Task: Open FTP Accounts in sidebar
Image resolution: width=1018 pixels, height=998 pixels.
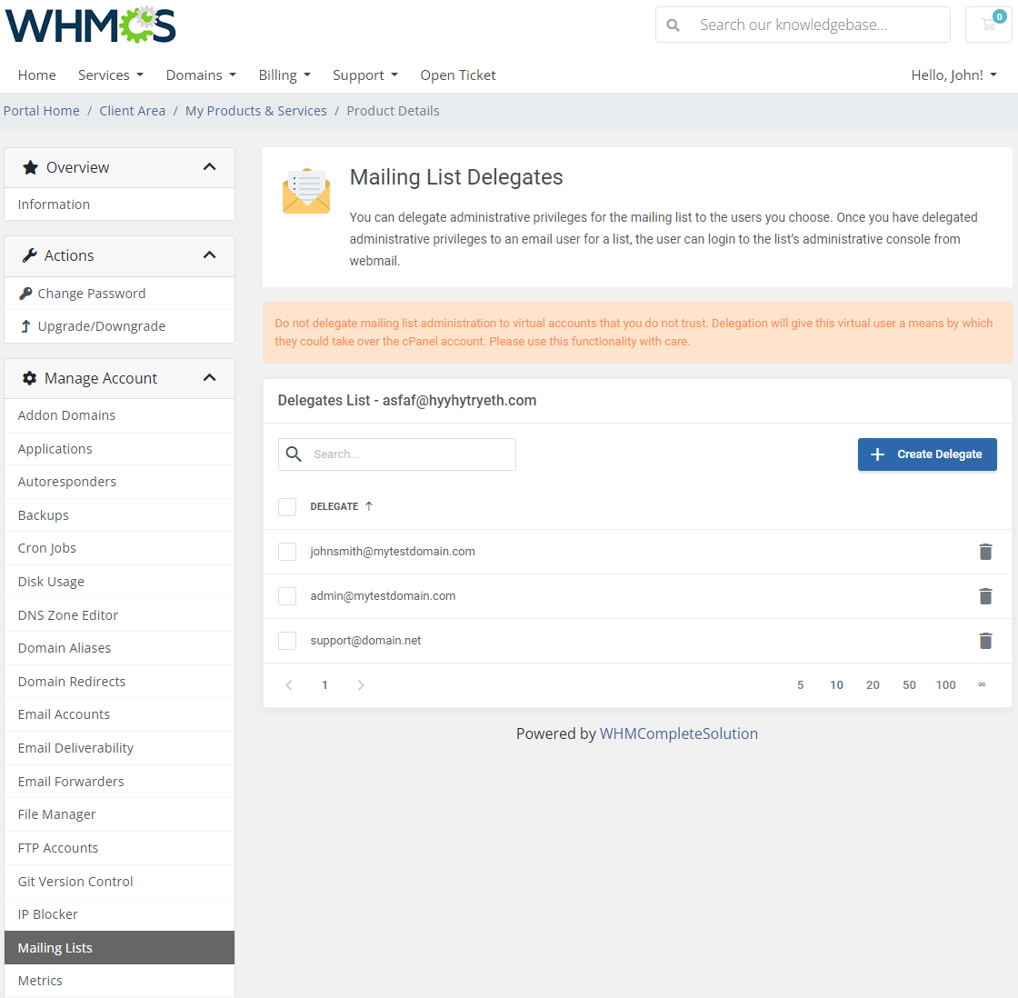Action: click(119, 849)
